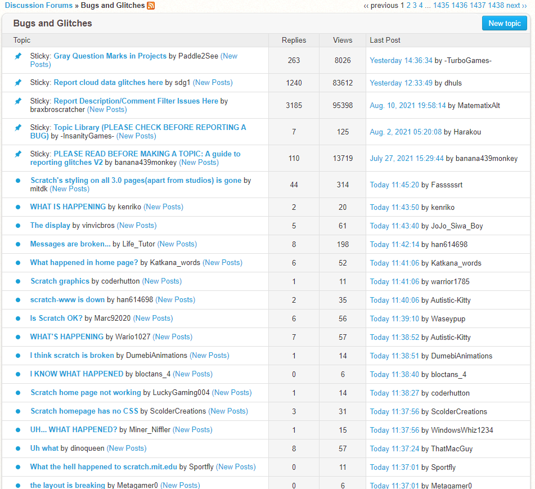
Task: Open PLEASE READ BEFORE MAKING A TOPIC guide
Action: point(136,158)
